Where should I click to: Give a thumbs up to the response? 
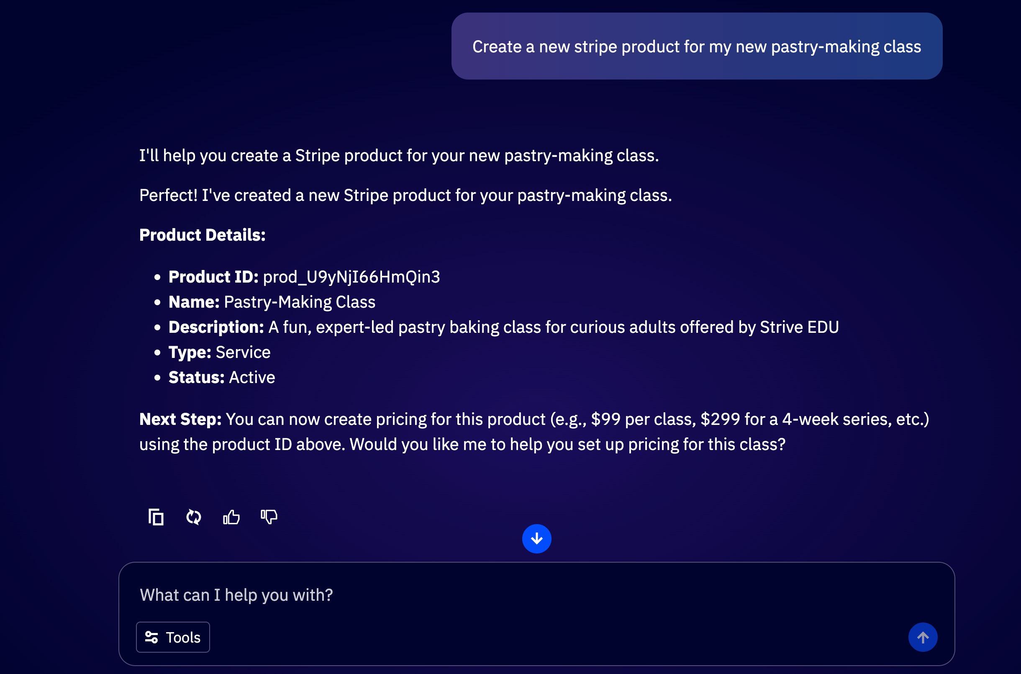point(231,517)
